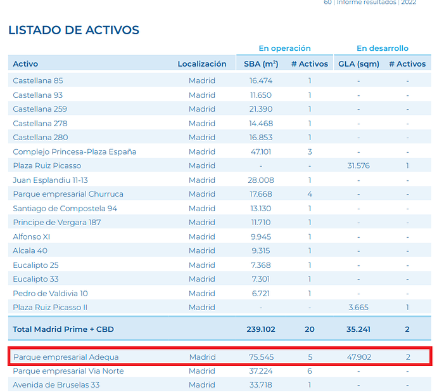Select 'Pedro de Valdivia 10' asset name

50,294
